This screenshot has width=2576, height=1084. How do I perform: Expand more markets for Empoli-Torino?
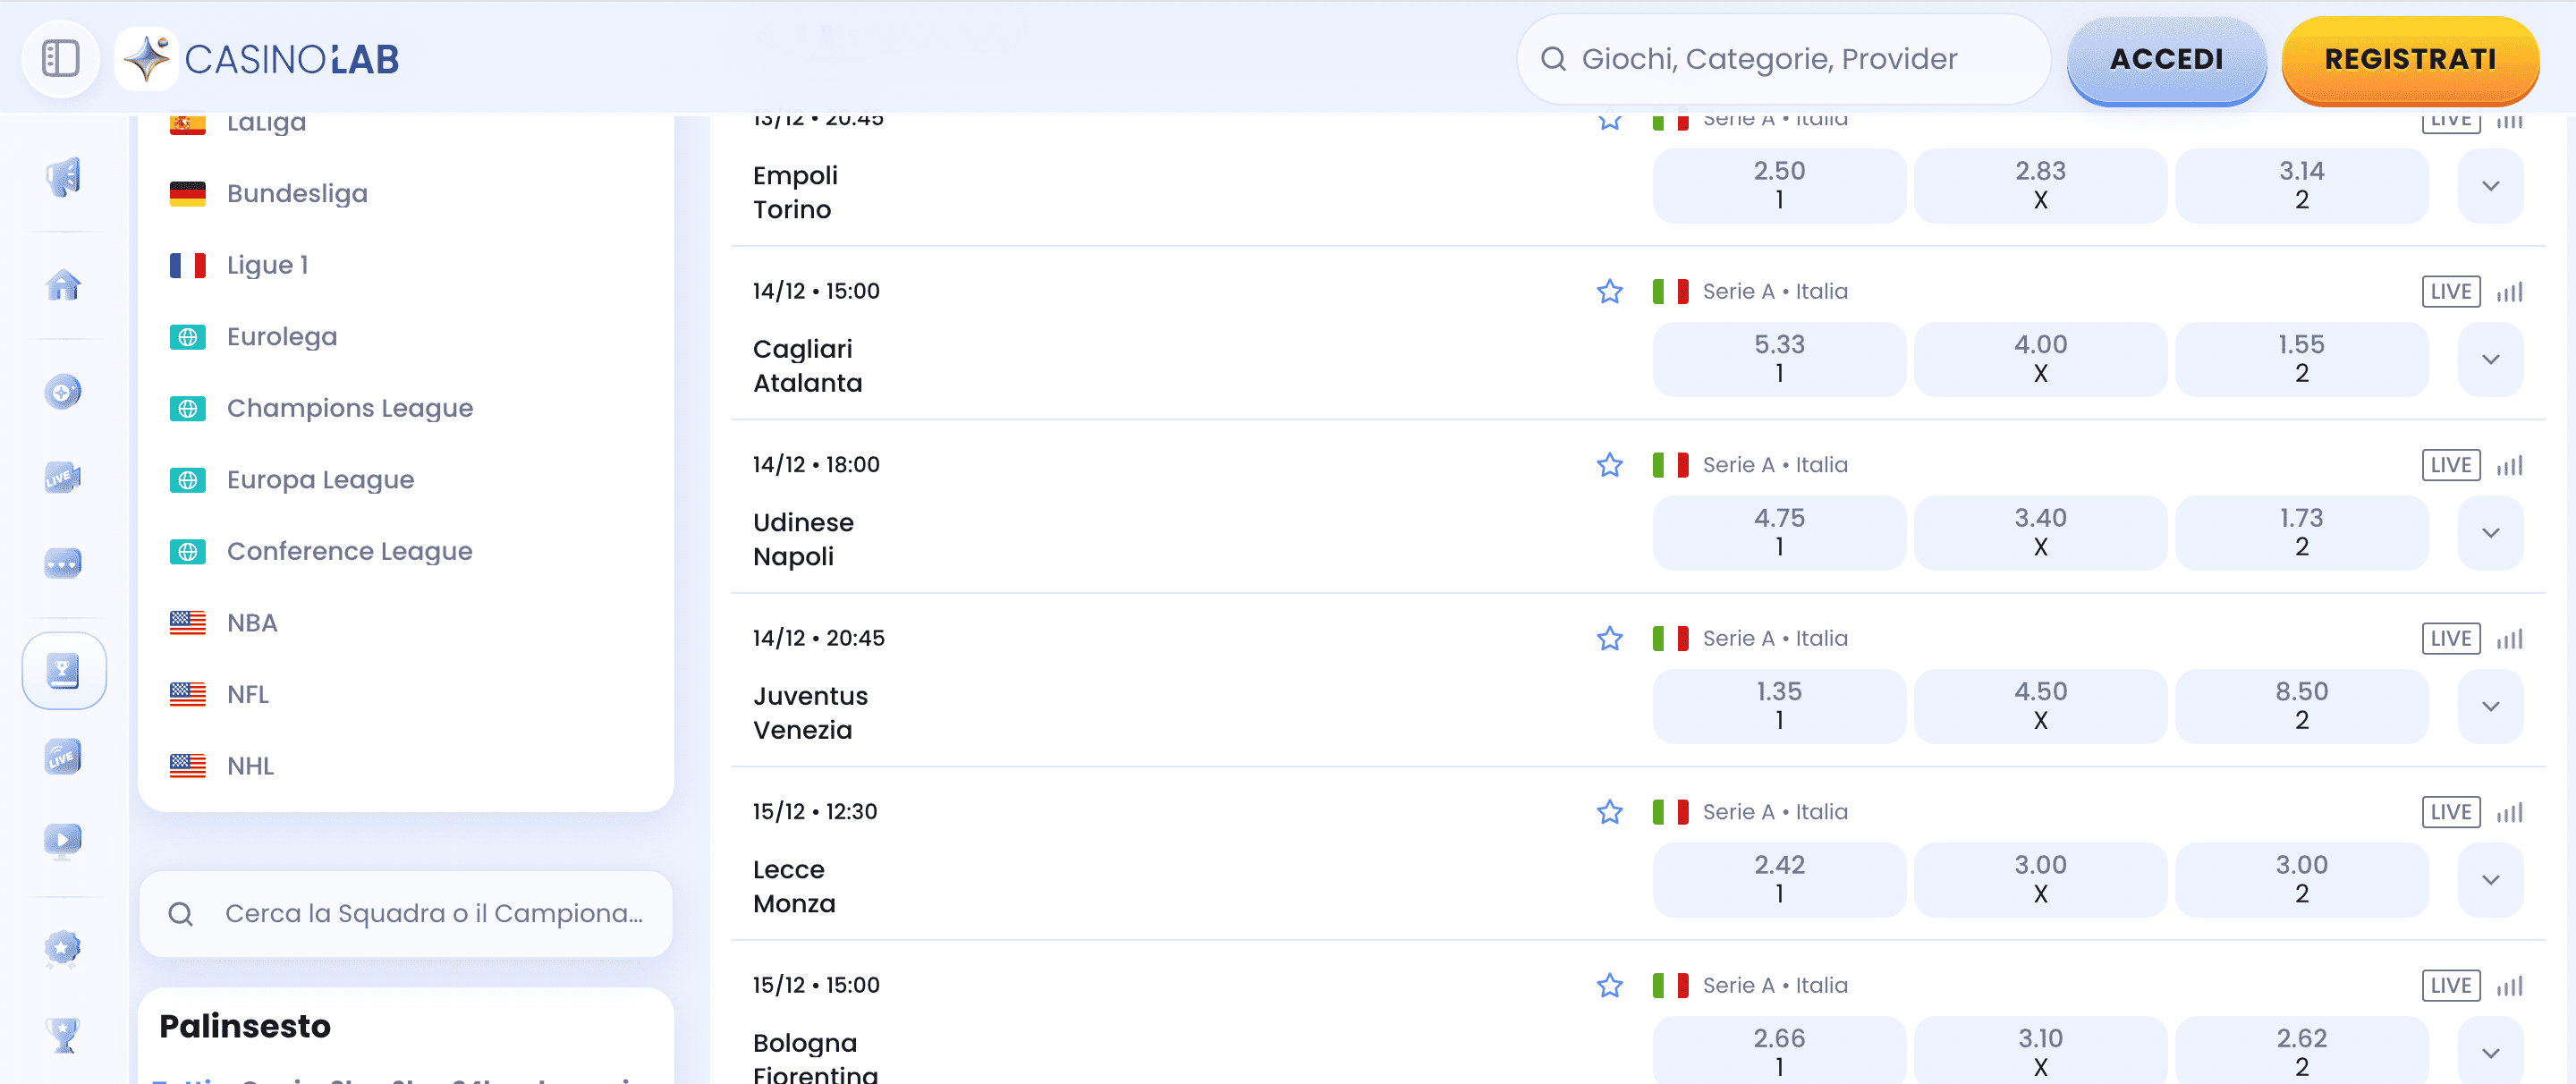click(x=2490, y=186)
